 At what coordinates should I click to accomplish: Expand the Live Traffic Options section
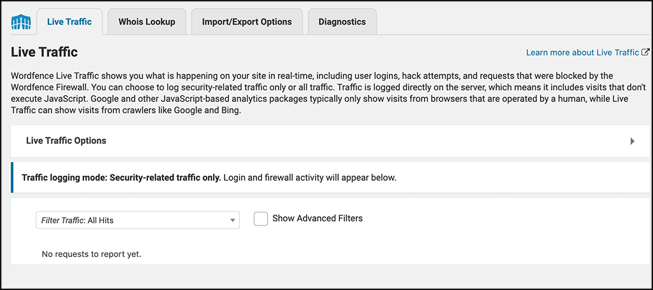point(330,141)
